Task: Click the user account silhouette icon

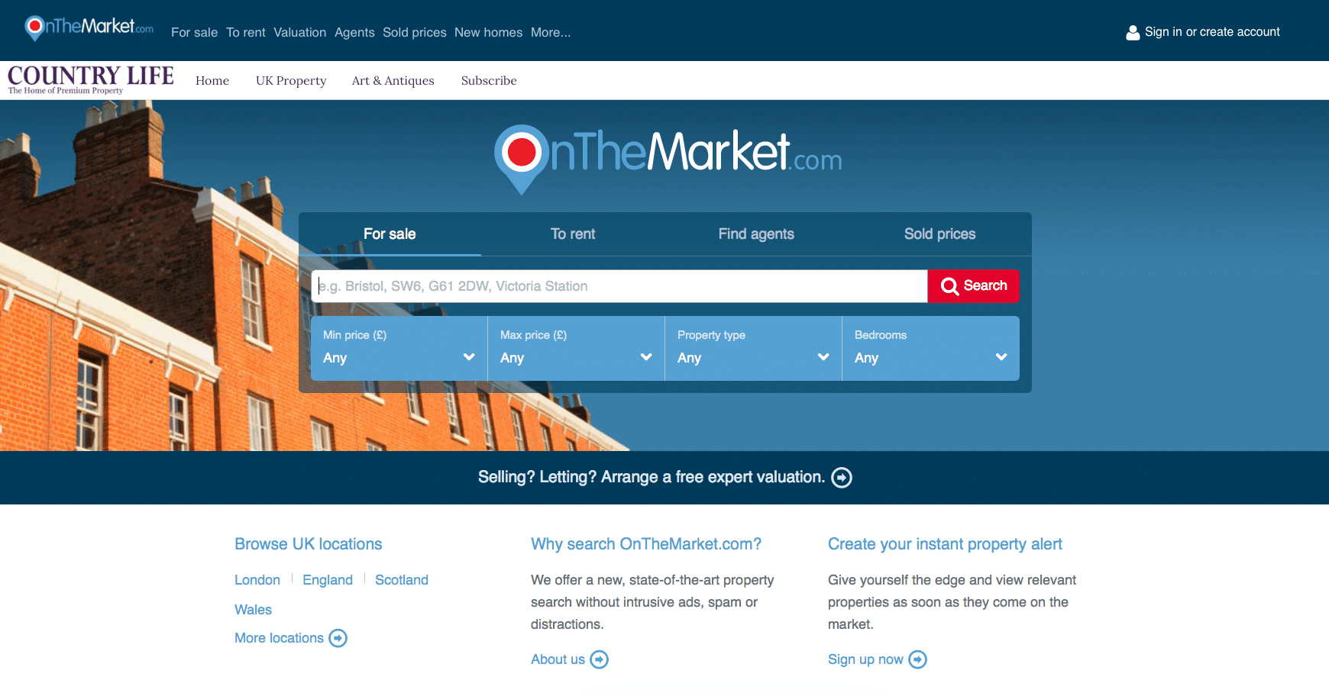Action: (x=1133, y=32)
